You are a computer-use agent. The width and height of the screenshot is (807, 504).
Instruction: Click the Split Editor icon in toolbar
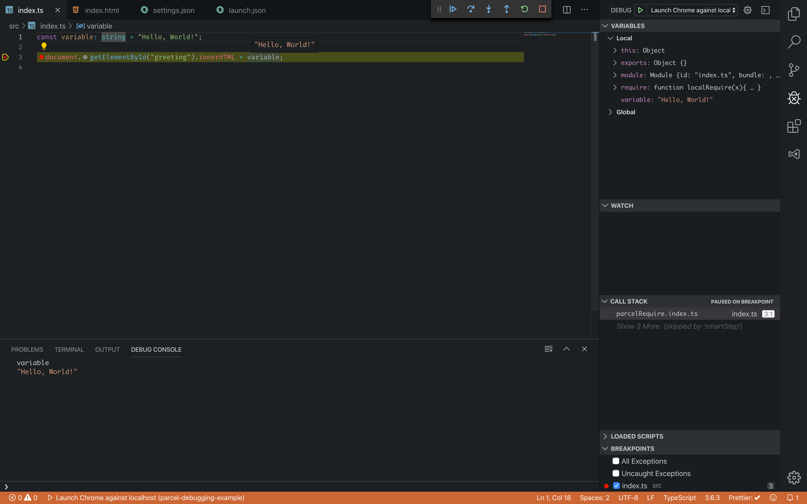coord(567,10)
